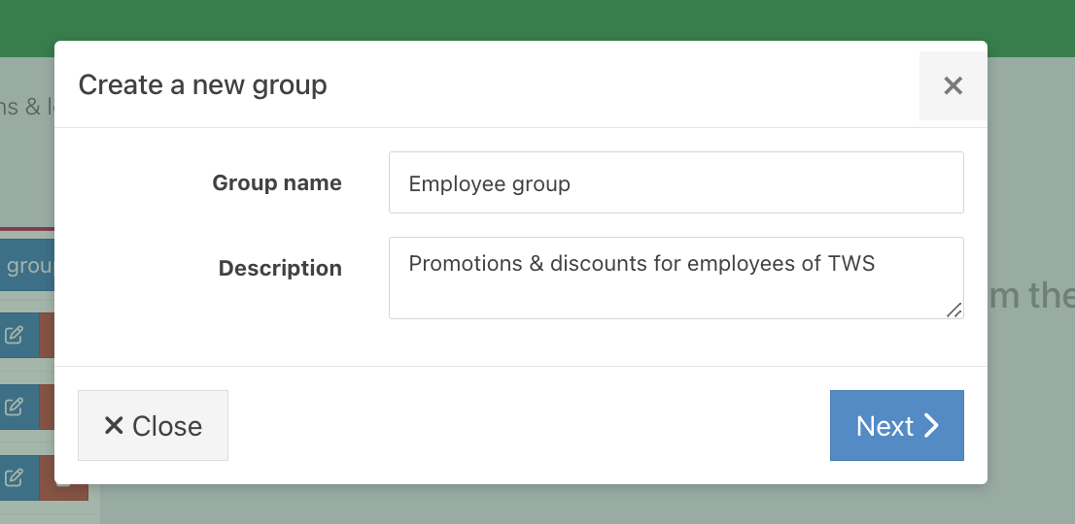Screen dimensions: 1075x524
Task: Click the X icon inside the Close button
Action: pyautogui.click(x=114, y=425)
